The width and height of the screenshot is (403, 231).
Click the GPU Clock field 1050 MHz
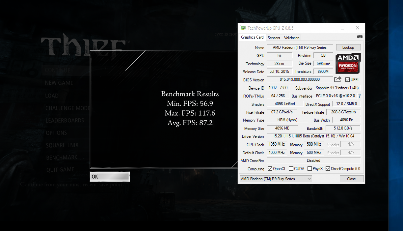coord(277,145)
